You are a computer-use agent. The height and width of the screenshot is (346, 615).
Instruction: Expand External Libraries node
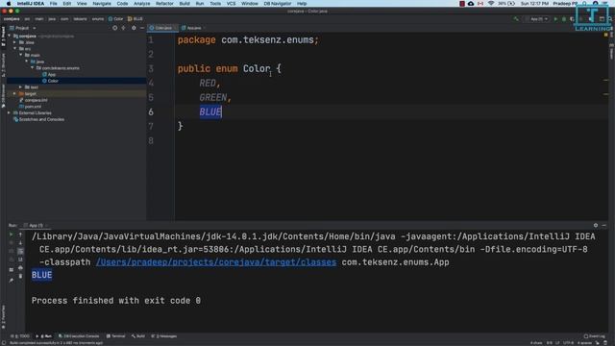[10, 112]
